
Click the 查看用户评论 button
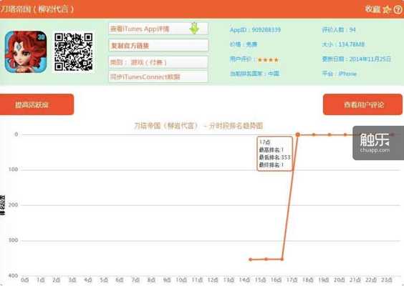click(362, 104)
